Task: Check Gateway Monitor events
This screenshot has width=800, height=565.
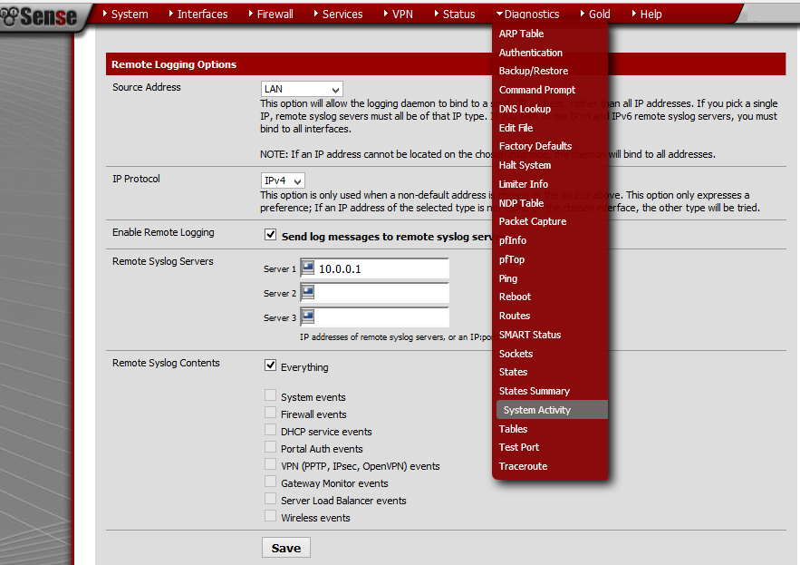Action: (x=270, y=482)
